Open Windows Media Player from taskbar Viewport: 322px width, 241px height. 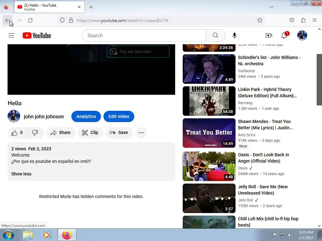pyautogui.click(x=47, y=235)
